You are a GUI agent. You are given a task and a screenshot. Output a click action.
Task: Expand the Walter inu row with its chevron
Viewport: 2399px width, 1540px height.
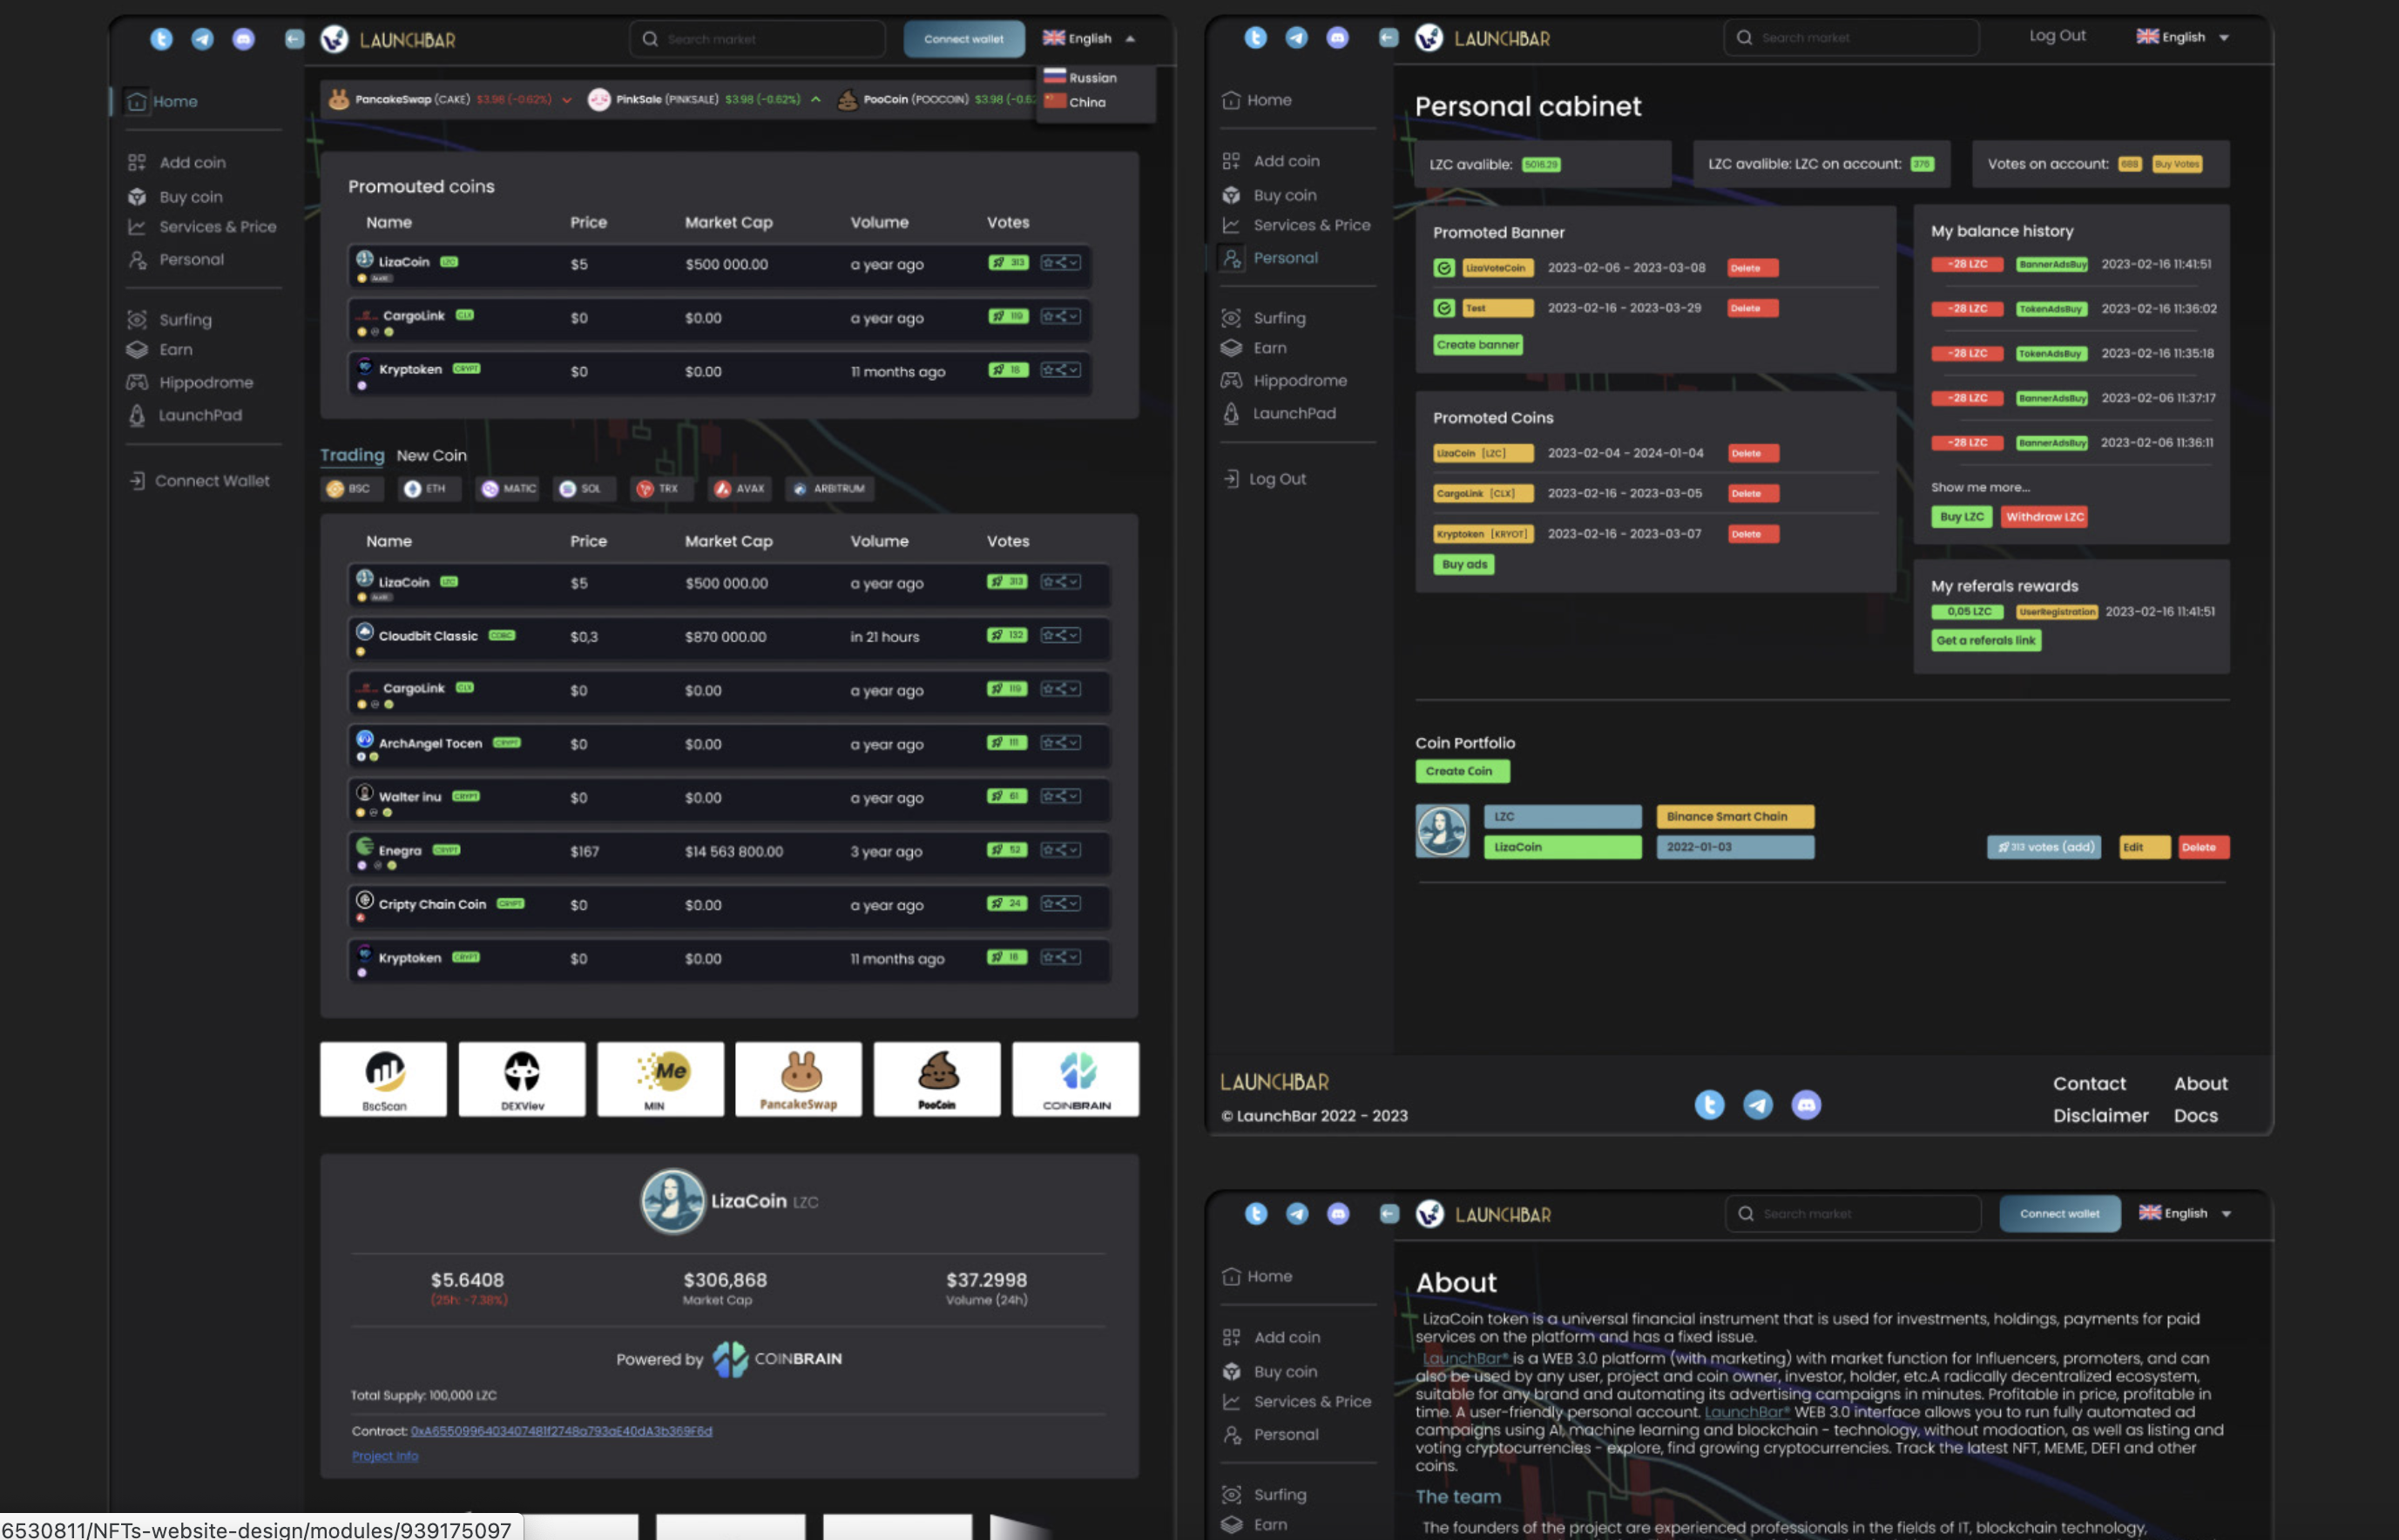1074,796
